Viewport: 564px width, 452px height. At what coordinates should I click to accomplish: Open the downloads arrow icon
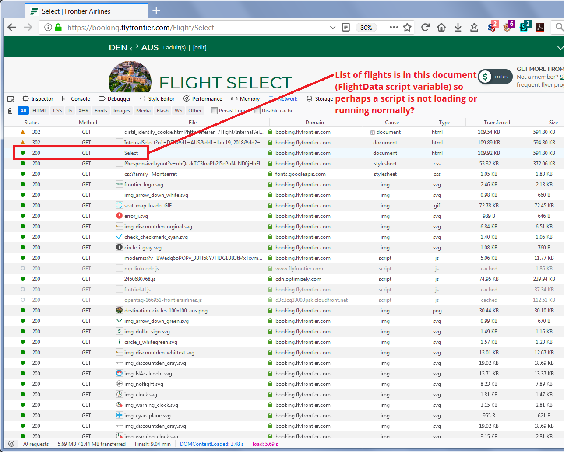click(x=458, y=28)
